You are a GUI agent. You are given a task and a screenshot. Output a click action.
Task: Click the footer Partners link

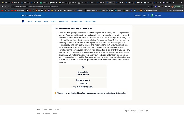(55, 113)
